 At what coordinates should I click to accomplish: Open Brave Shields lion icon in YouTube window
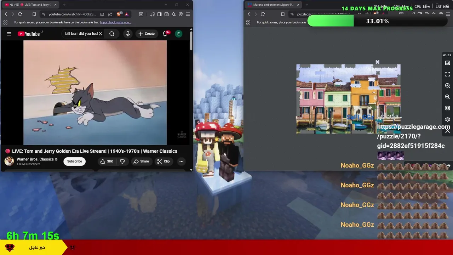point(119,14)
